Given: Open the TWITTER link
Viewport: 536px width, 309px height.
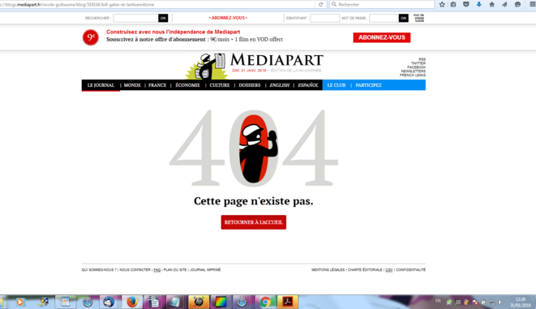Looking at the screenshot, I should [x=418, y=63].
